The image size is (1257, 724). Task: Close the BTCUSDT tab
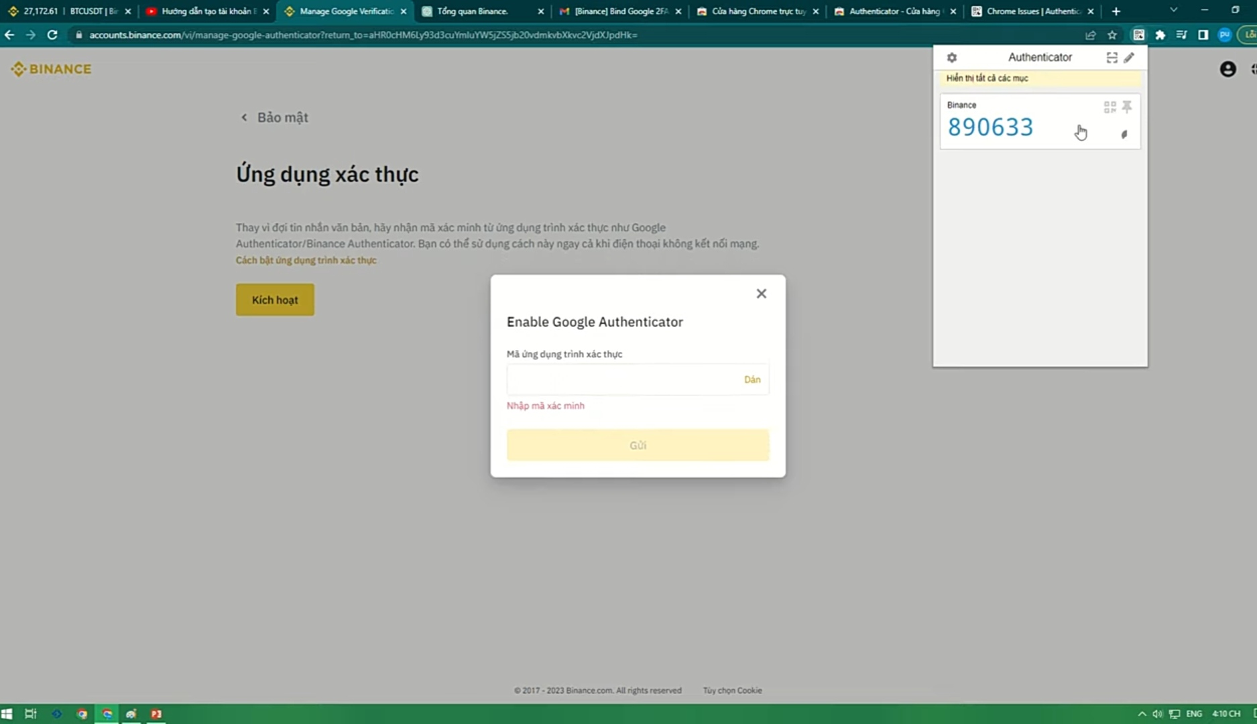click(x=128, y=11)
